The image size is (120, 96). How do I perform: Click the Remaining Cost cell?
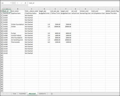click(85, 13)
